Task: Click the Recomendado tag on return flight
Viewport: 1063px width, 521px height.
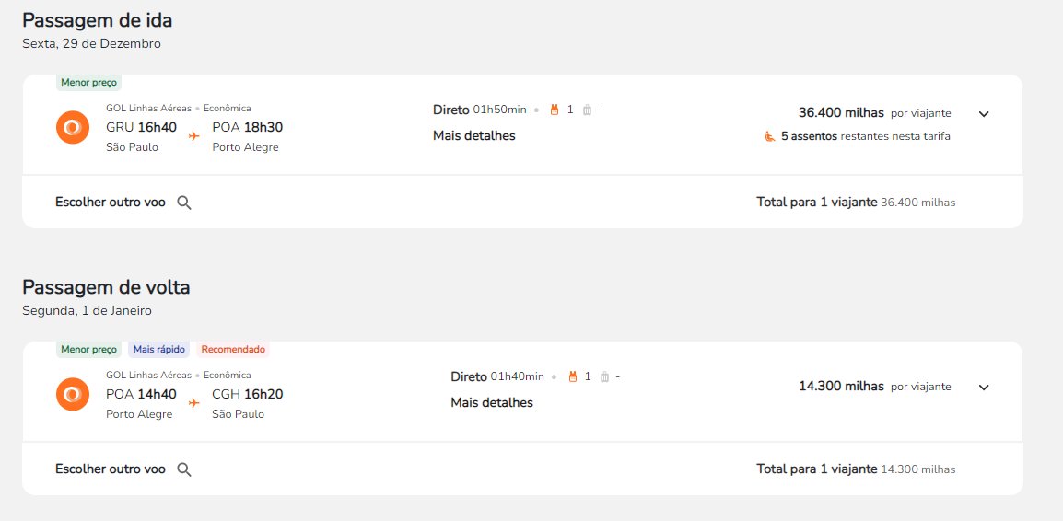Action: pyautogui.click(x=233, y=350)
